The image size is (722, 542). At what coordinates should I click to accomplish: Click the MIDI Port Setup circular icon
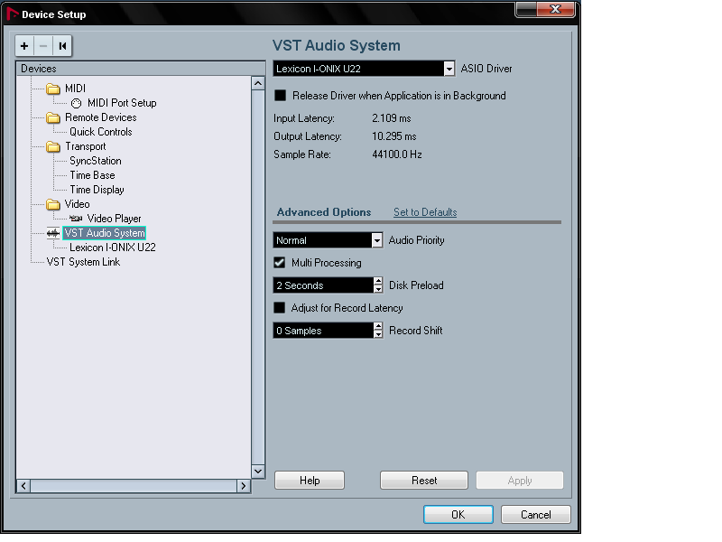76,103
